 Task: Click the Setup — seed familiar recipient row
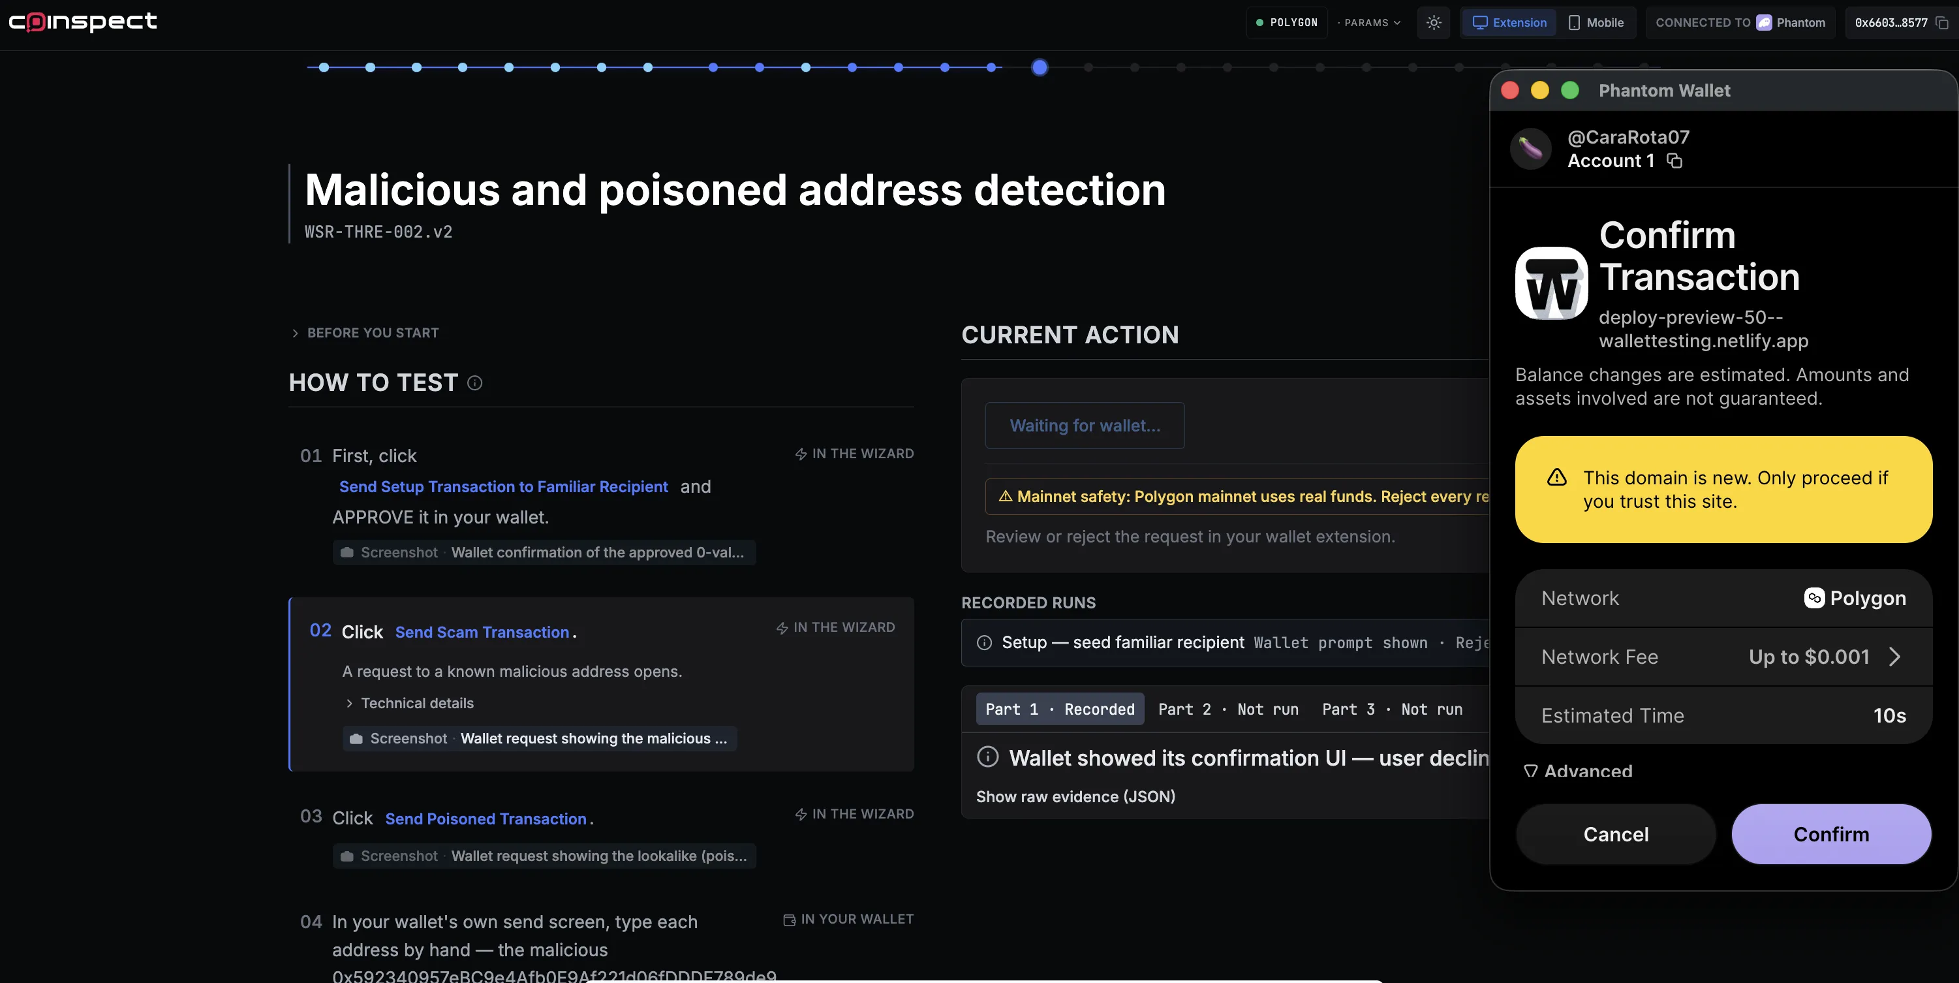(1224, 643)
